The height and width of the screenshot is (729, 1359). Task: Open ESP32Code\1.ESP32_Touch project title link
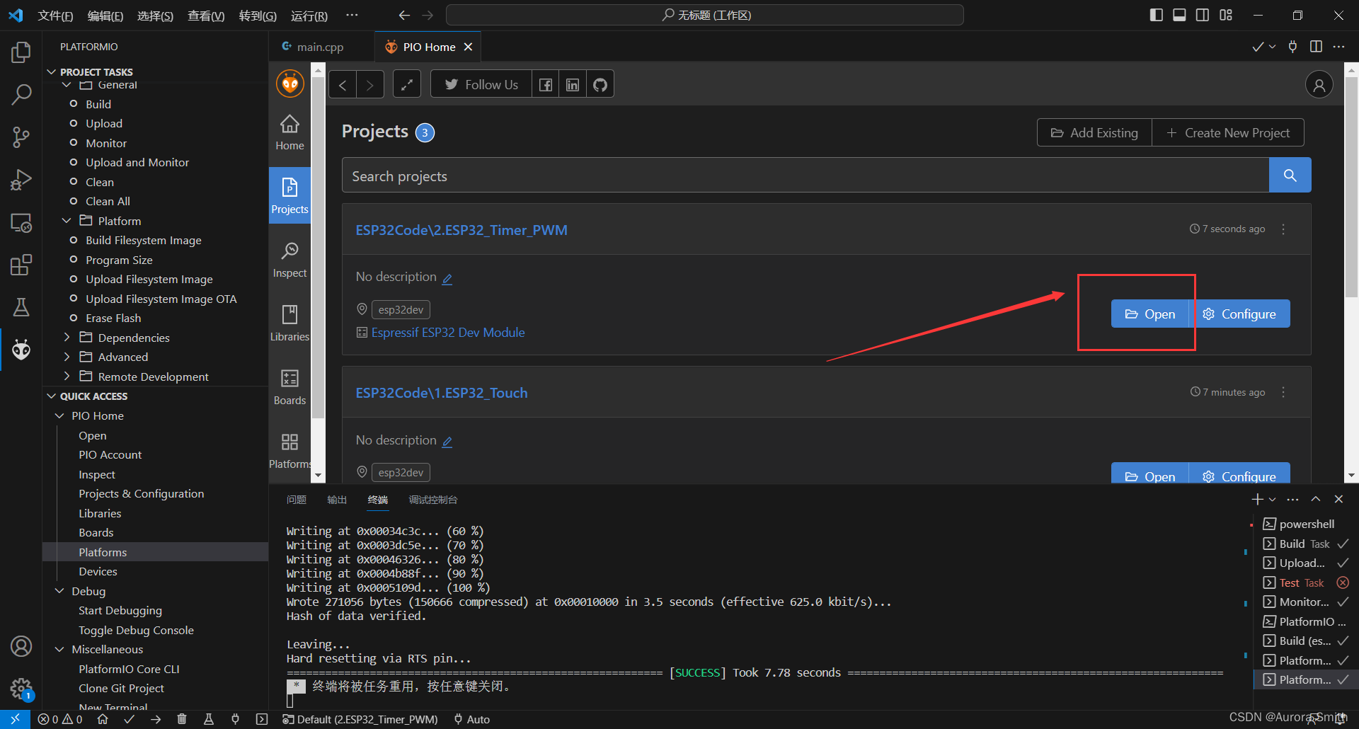pos(442,393)
